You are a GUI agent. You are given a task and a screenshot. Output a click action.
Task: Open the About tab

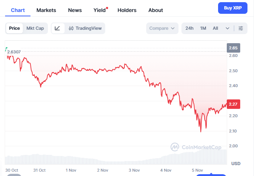[156, 10]
